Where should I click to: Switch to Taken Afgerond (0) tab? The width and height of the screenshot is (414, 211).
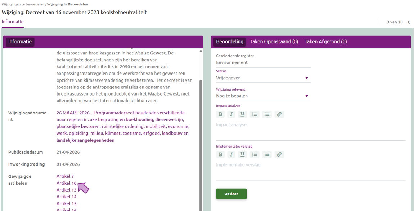(325, 41)
